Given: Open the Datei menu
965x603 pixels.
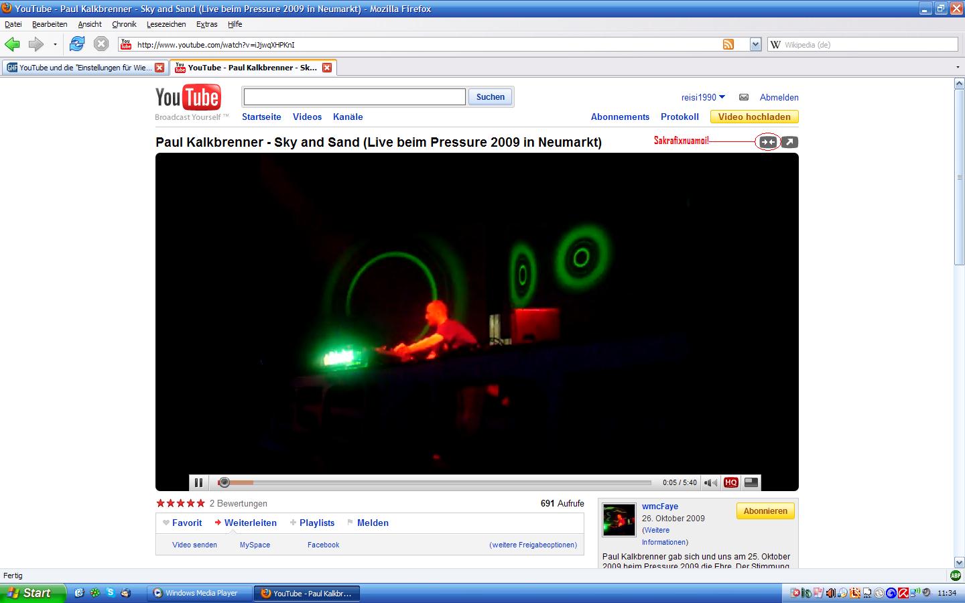Looking at the screenshot, I should [x=13, y=24].
